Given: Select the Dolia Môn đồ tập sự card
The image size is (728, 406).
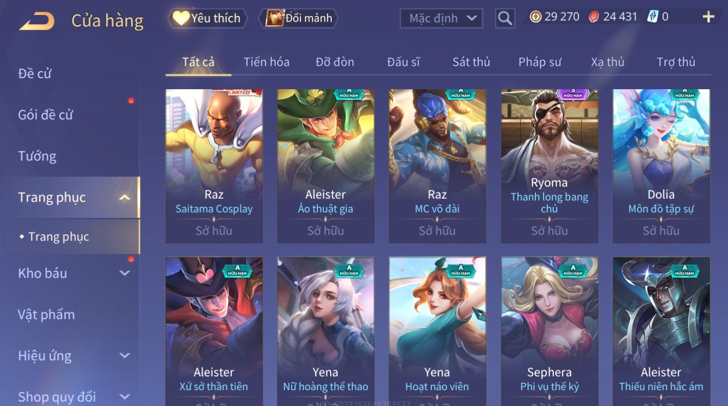Looking at the screenshot, I should click(x=661, y=166).
